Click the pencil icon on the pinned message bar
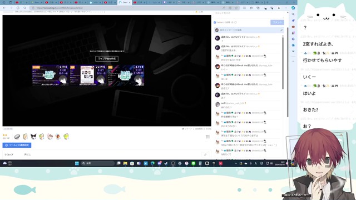Image resolution: width=356 pixels, height=200 pixels. tap(281, 30)
